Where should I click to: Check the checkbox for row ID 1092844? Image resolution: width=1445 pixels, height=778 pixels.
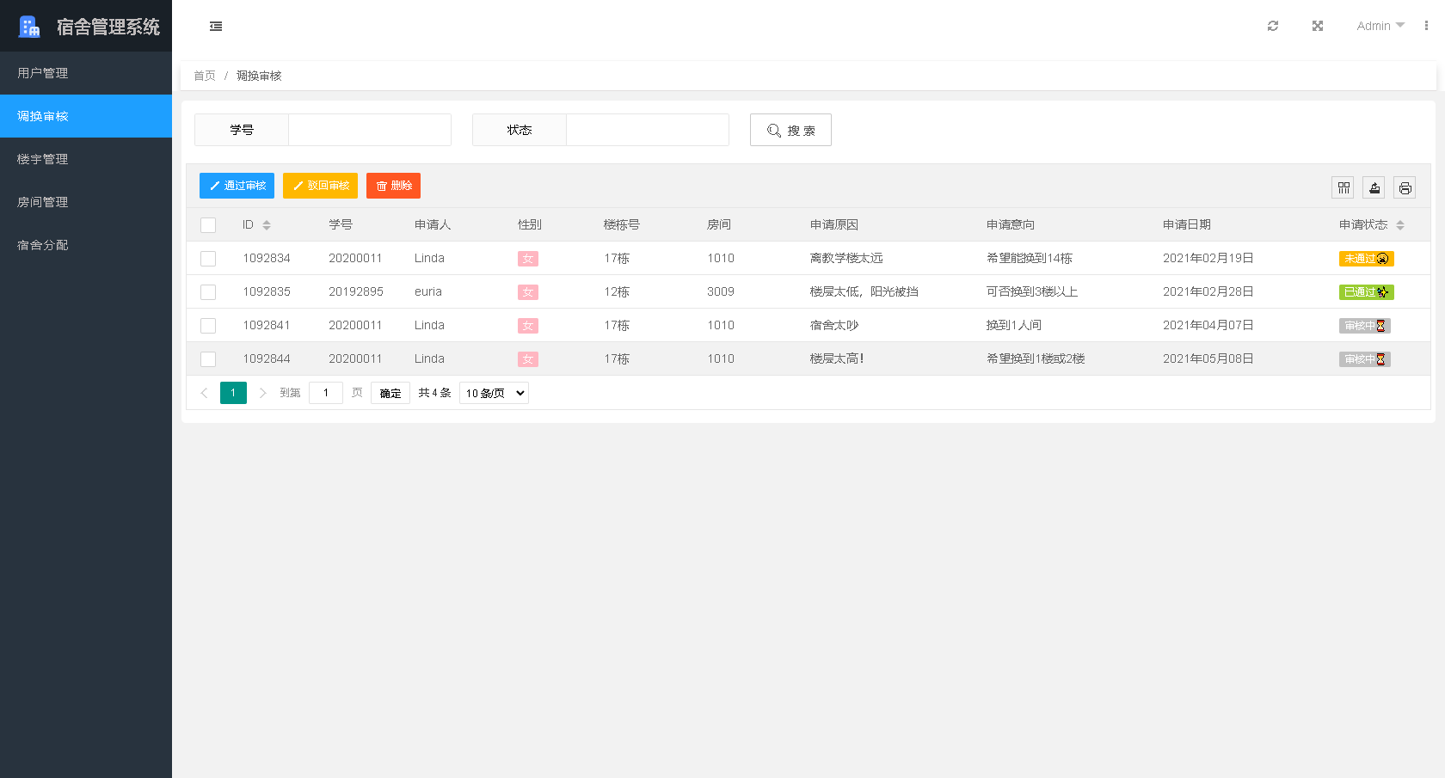208,358
